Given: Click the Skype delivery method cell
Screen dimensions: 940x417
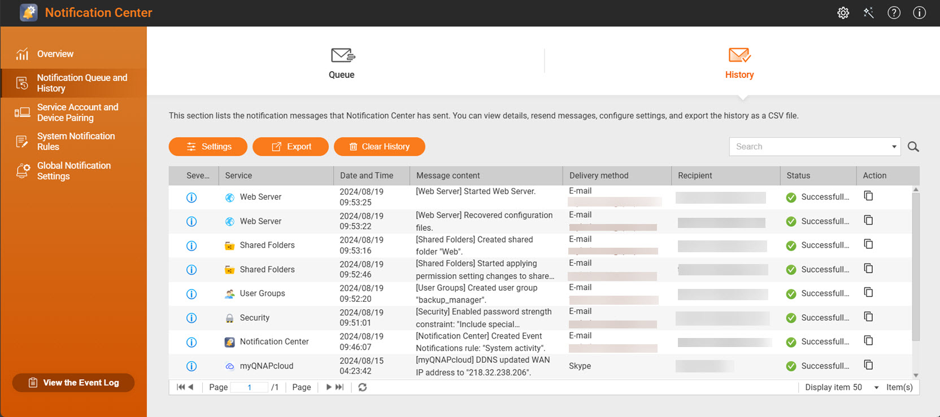Looking at the screenshot, I should point(580,366).
